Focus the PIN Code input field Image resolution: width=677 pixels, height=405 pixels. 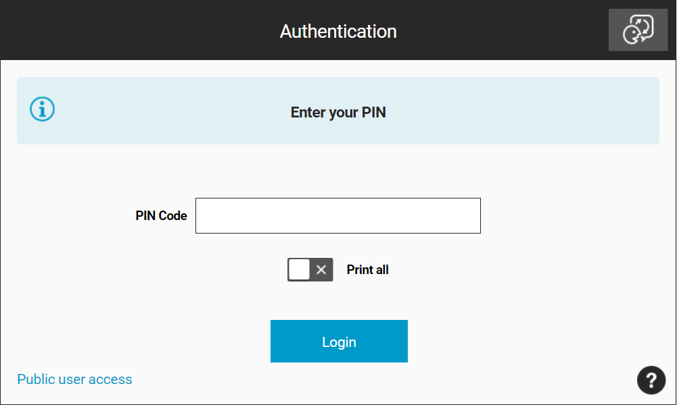coord(338,215)
